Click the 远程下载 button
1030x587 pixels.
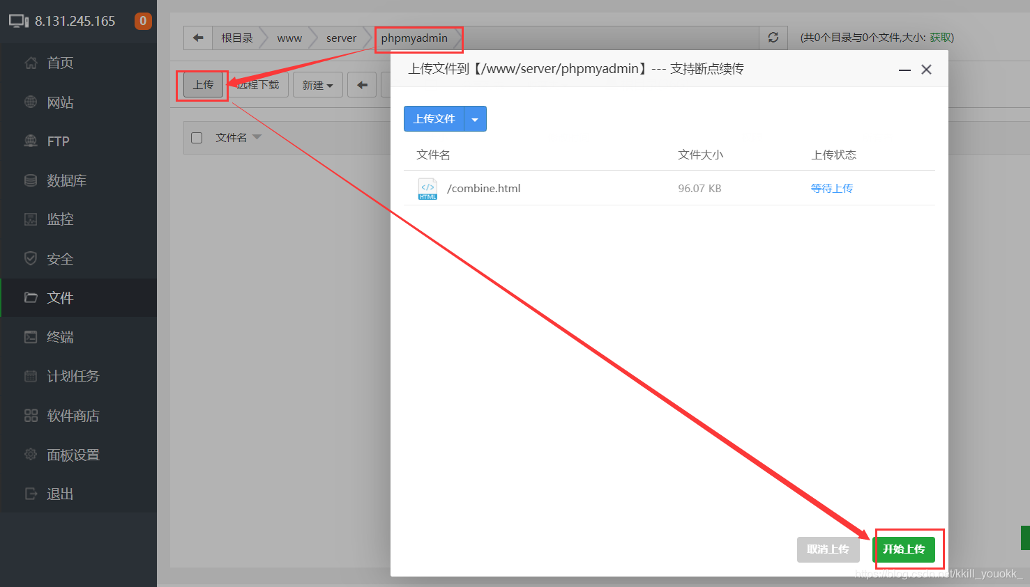coord(257,85)
